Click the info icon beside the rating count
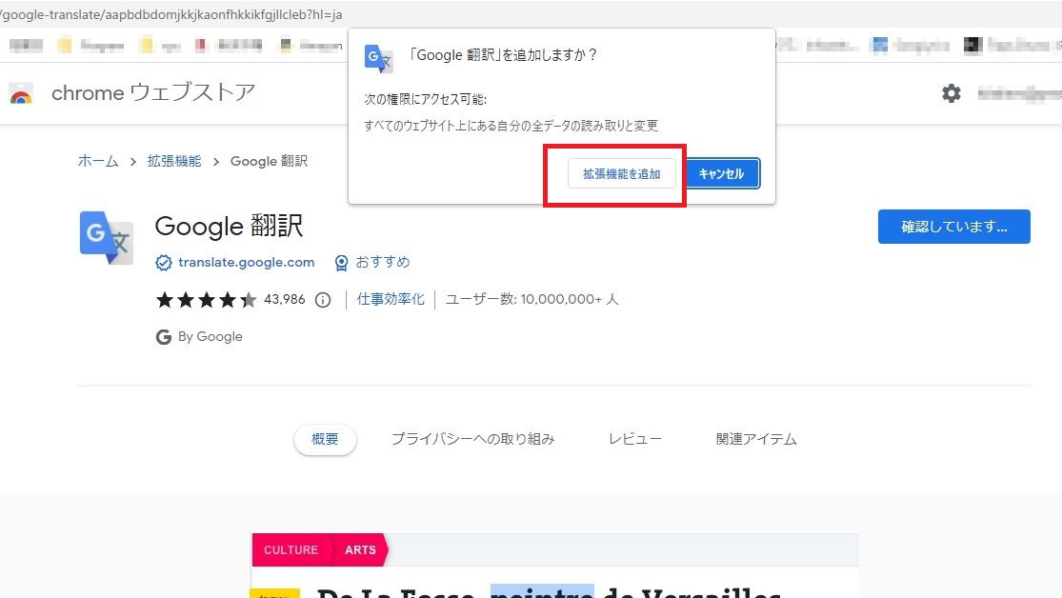This screenshot has width=1062, height=598. pos(323,300)
